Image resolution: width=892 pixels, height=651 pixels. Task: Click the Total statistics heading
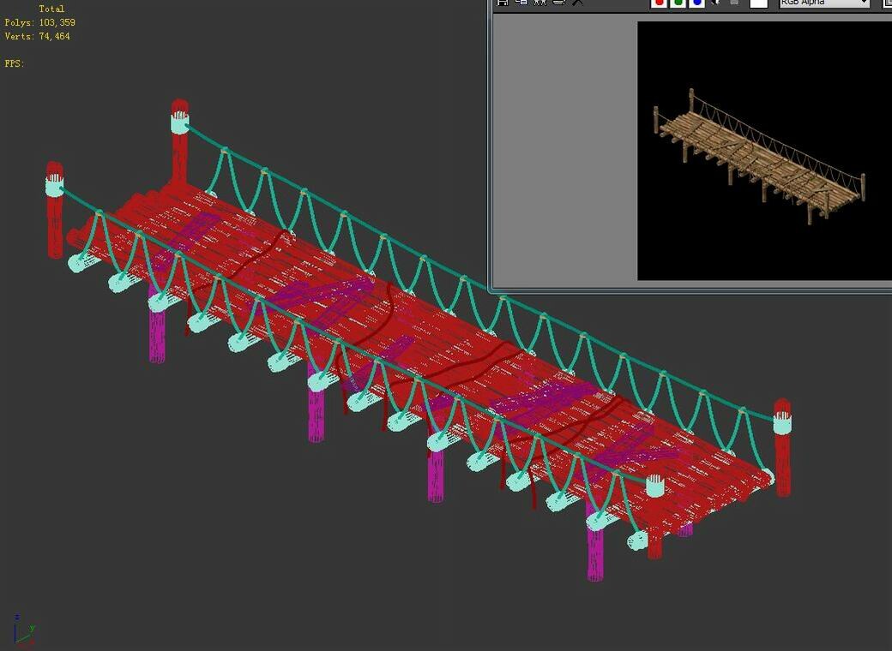(51, 9)
